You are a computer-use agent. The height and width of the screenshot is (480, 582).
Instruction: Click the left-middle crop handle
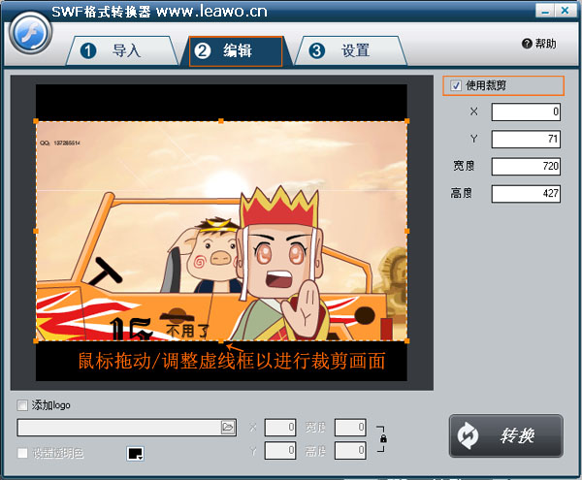[x=36, y=231]
